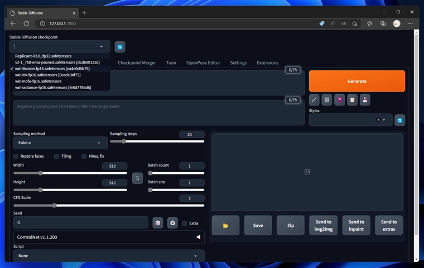424x268 pixels.
Task: Select Replicant-V3.0_fp32.safetensors checkpoint
Action: click(x=60, y=56)
